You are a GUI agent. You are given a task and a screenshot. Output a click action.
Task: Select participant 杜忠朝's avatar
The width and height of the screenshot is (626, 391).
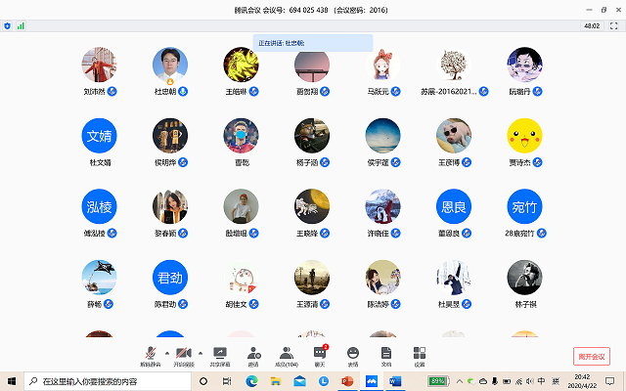pyautogui.click(x=170, y=65)
